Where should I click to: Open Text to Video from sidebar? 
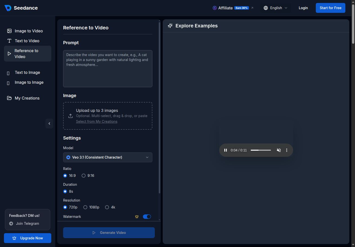tap(27, 41)
